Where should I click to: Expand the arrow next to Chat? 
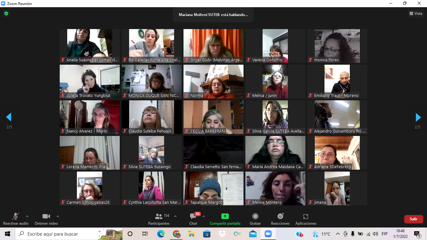tap(203, 216)
